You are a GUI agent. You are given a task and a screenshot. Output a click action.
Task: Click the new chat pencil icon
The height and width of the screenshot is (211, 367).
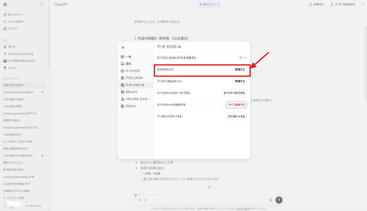pyautogui.click(x=5, y=15)
